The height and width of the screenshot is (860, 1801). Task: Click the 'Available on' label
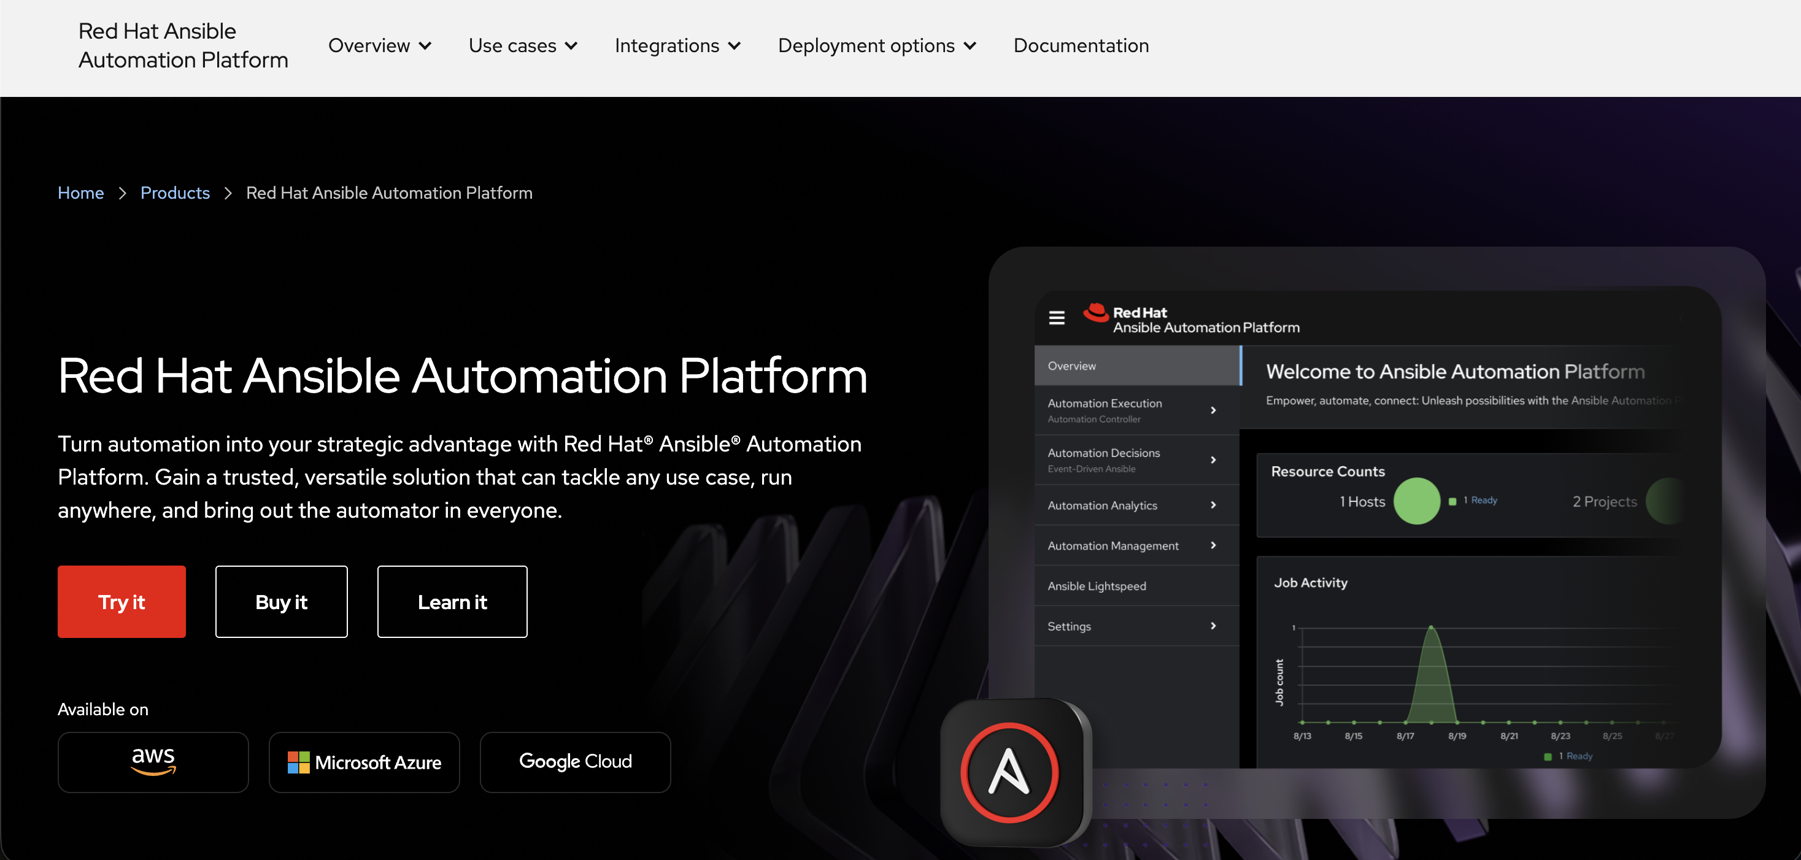[102, 709]
